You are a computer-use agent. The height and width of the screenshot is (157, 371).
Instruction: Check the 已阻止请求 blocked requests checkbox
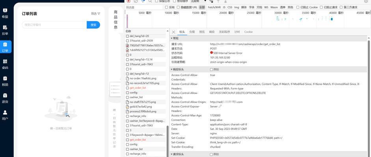click(x=321, y=7)
